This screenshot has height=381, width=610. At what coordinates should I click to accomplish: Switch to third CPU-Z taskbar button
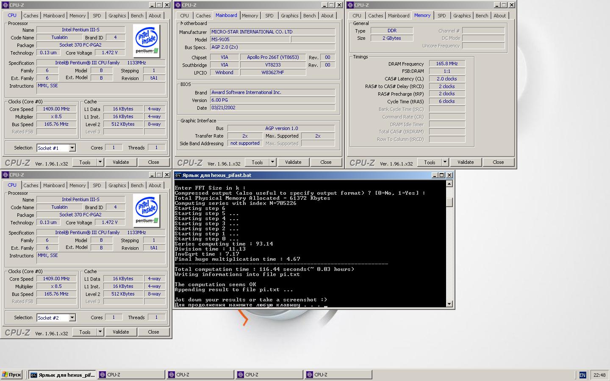click(269, 375)
